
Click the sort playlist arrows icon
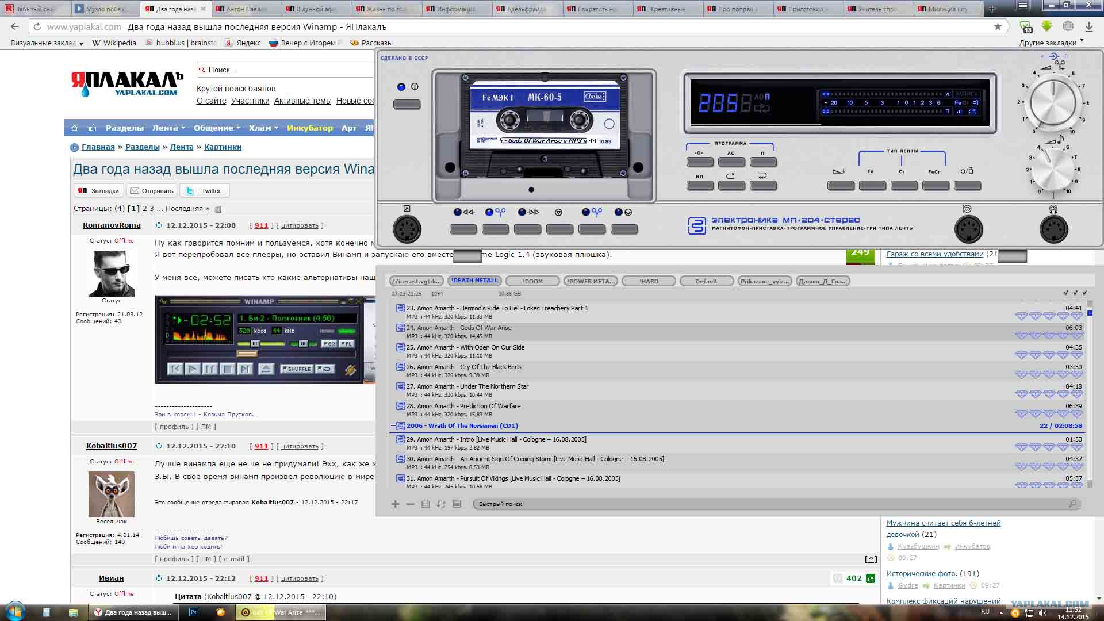(x=441, y=504)
